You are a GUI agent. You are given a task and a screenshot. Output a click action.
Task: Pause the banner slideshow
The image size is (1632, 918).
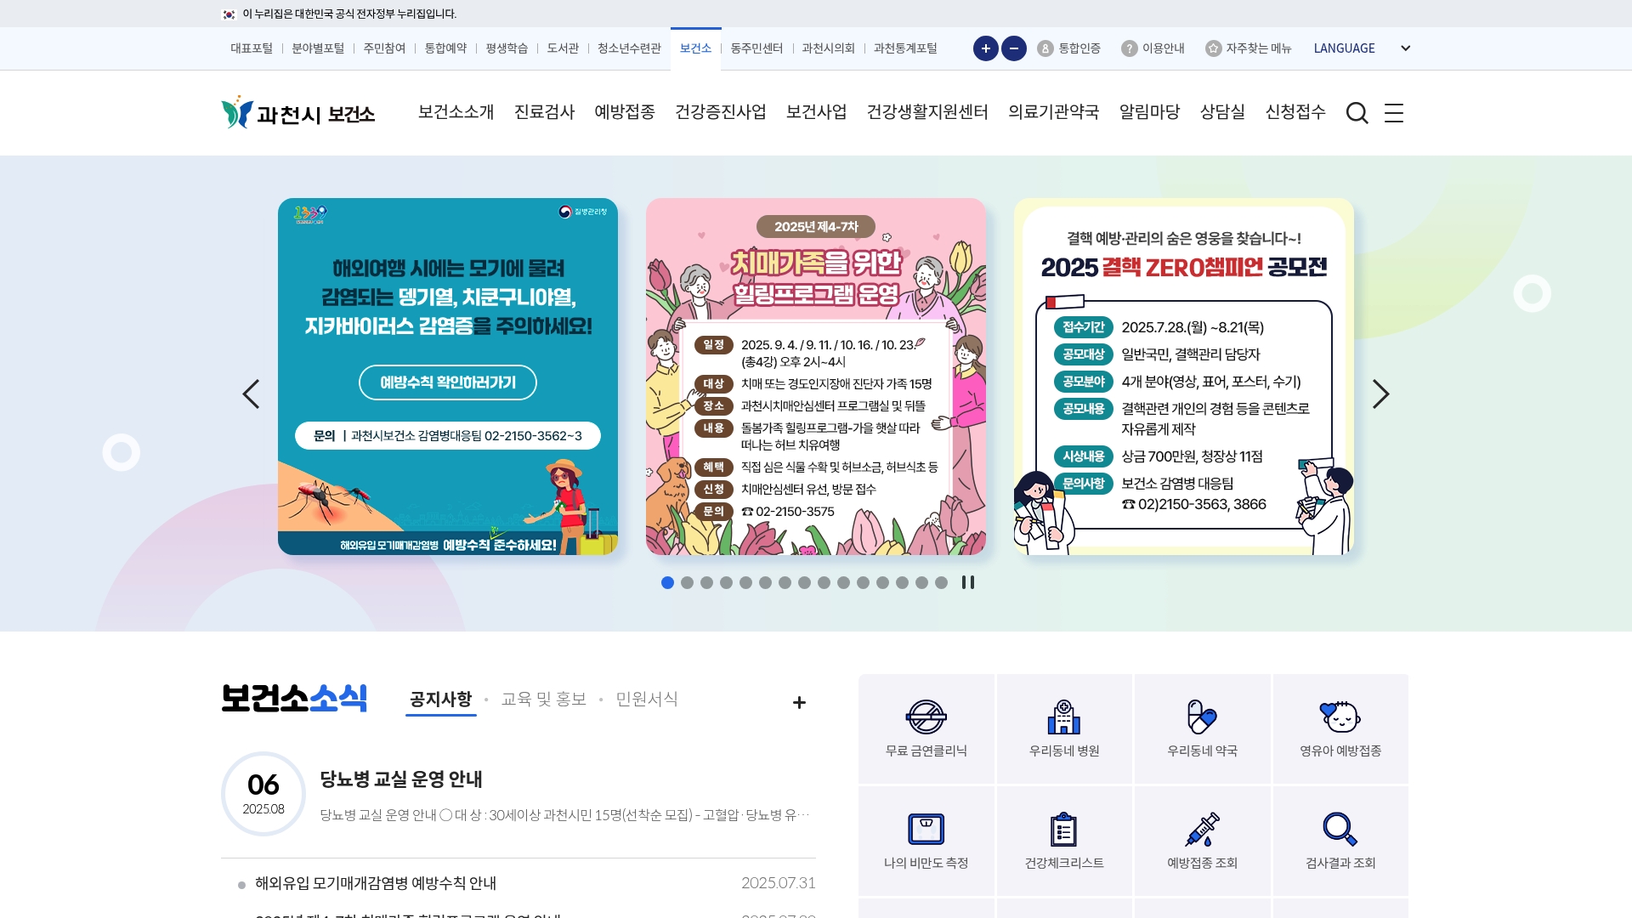pyautogui.click(x=967, y=582)
